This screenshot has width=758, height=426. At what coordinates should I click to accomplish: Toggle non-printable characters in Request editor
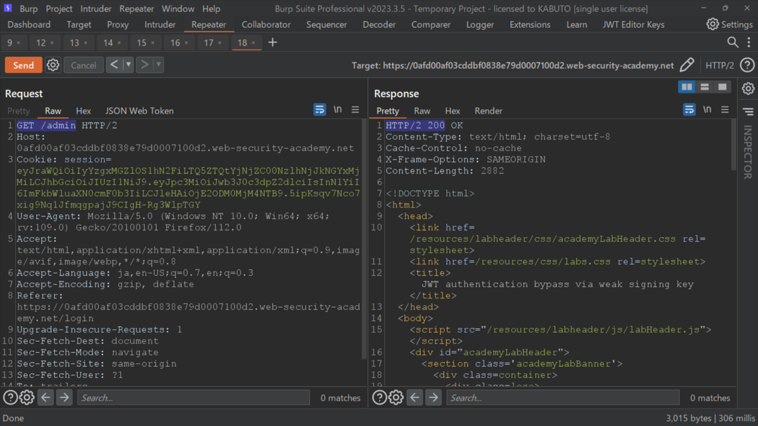click(338, 110)
